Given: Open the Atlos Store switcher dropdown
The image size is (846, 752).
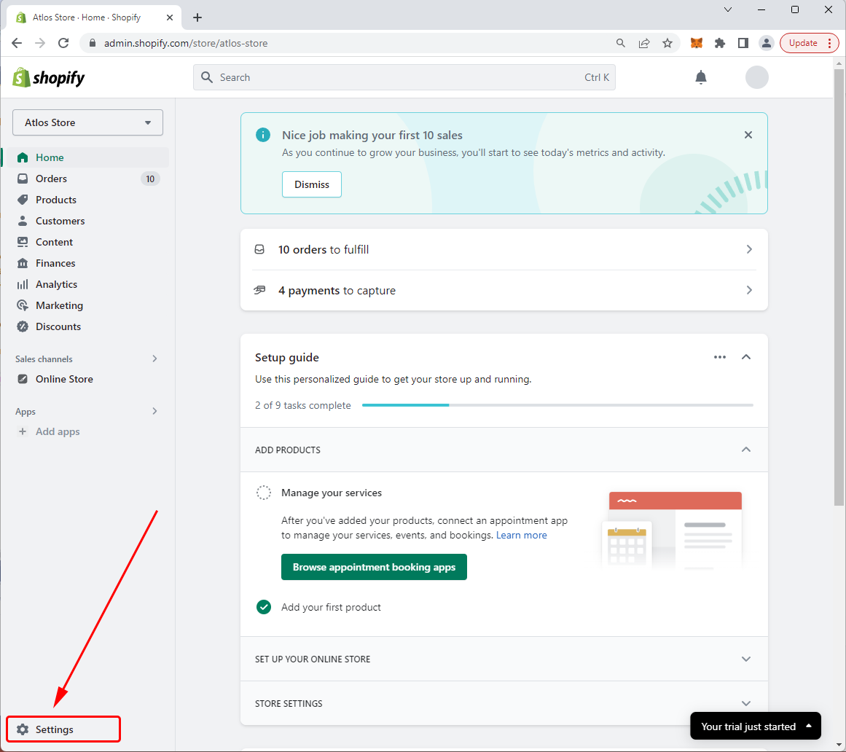Looking at the screenshot, I should (88, 122).
